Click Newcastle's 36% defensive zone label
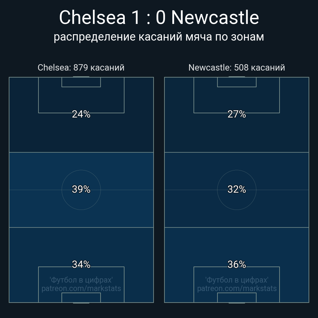This screenshot has width=318, height=318. [x=237, y=264]
